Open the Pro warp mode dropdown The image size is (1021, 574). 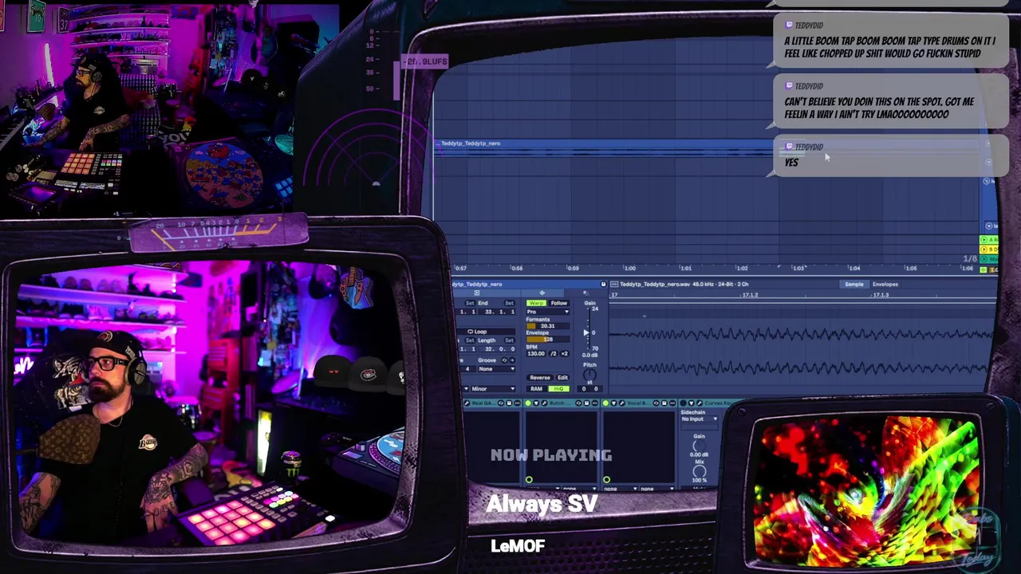[x=548, y=312]
